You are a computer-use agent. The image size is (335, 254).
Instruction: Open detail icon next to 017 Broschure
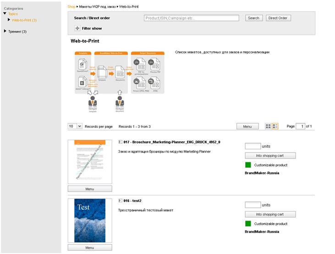(120, 142)
